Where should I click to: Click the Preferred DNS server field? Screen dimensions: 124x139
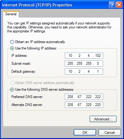coord(84,97)
